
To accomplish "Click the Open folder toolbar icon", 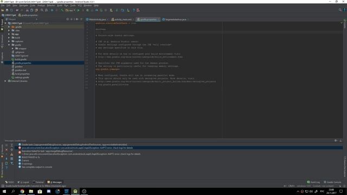I will click(x=3, y=10).
